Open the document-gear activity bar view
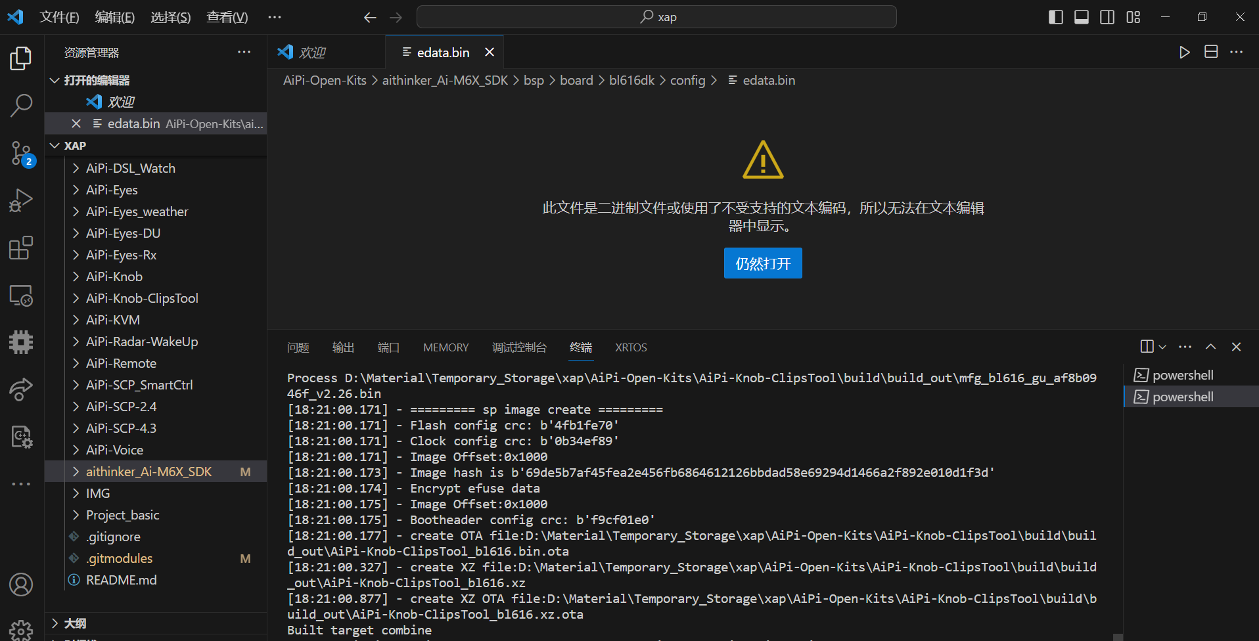1259x641 pixels. pyautogui.click(x=21, y=437)
